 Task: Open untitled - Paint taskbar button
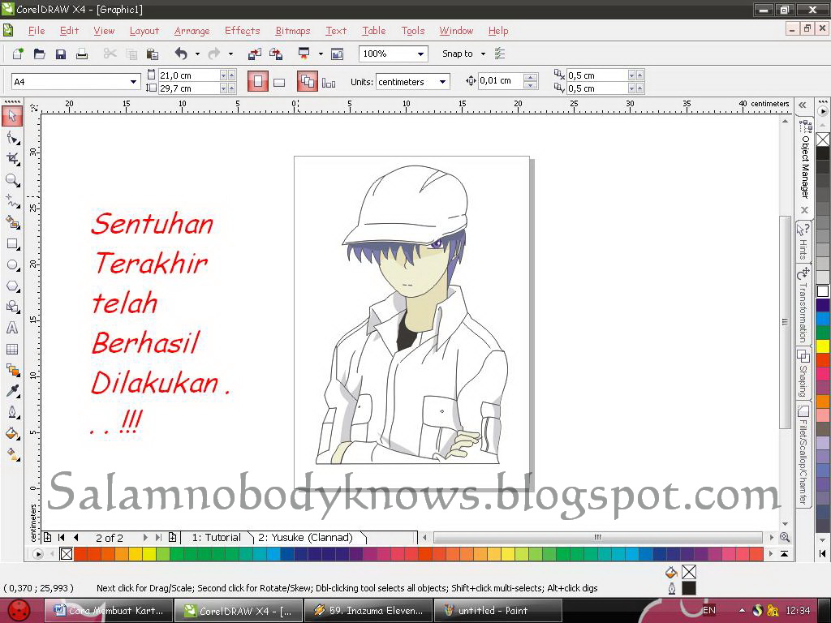(x=497, y=611)
